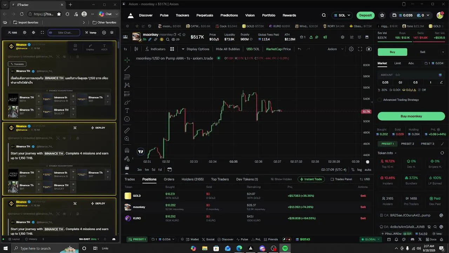This screenshot has height=253, width=449.
Task: Open the Discord icon in J7Tracker footer
Action: click(114, 239)
